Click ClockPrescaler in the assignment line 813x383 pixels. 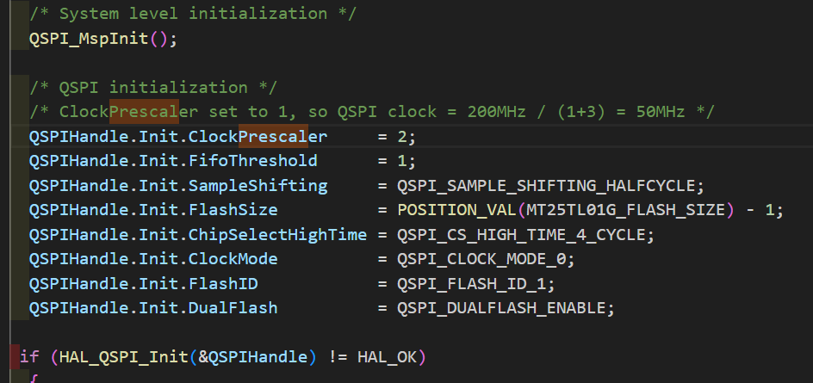coord(258,136)
